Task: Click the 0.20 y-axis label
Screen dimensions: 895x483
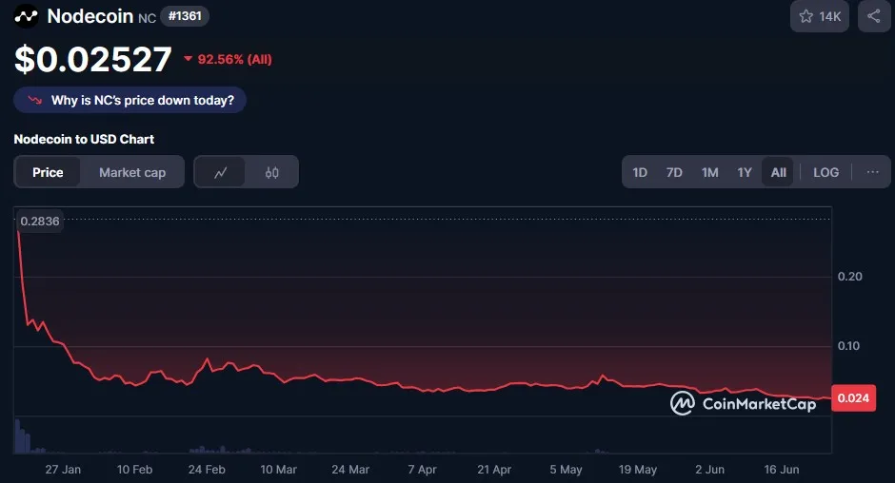Action: point(850,277)
